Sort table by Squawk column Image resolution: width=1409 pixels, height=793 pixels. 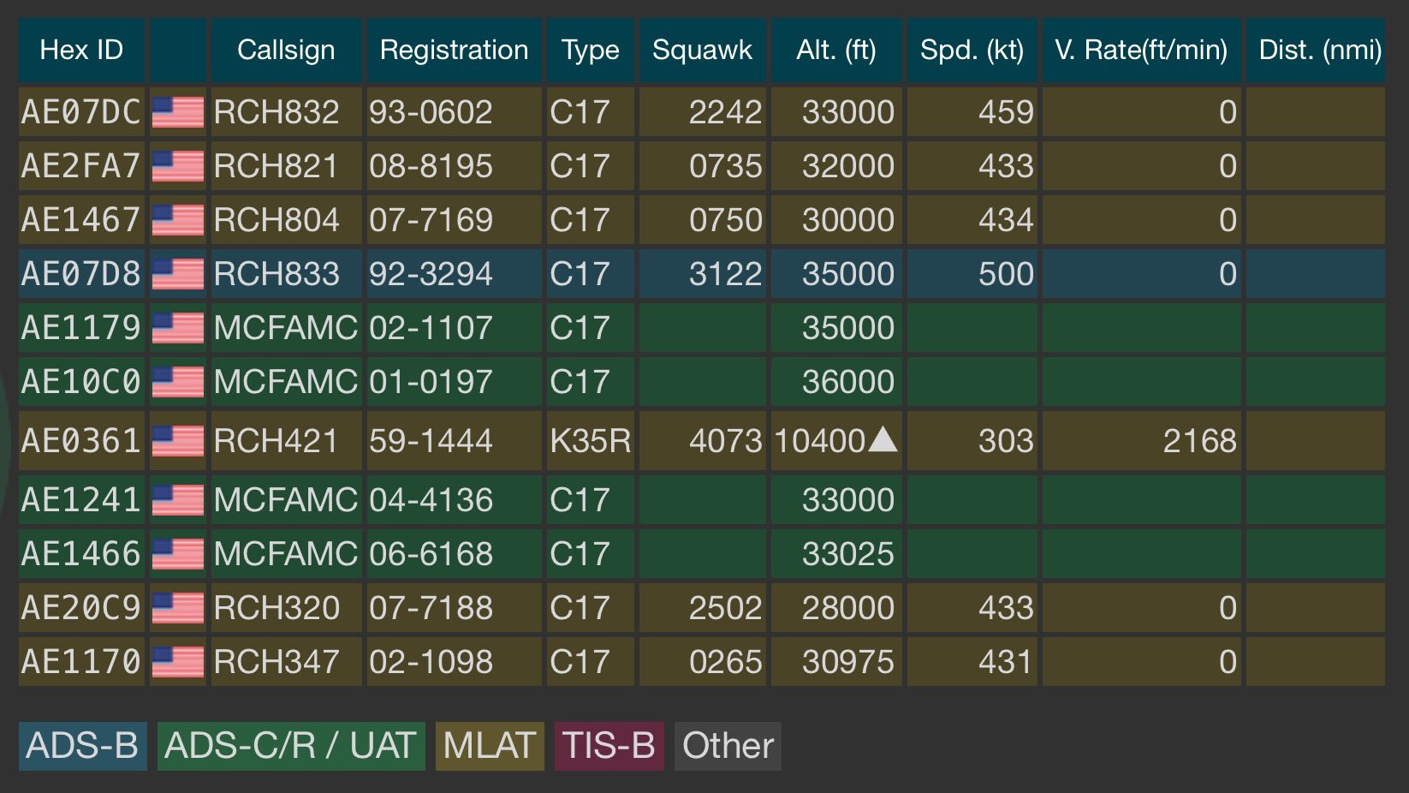702,51
